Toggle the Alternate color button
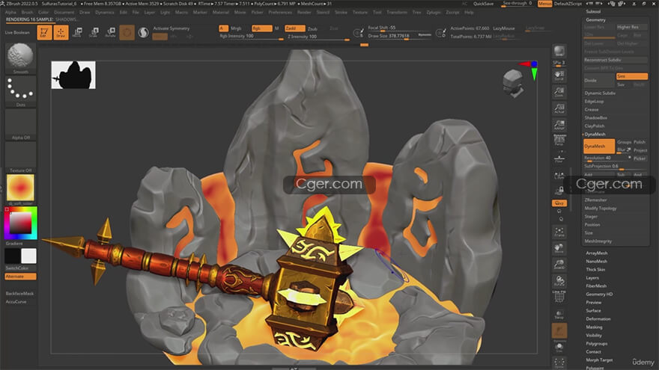 coord(20,277)
